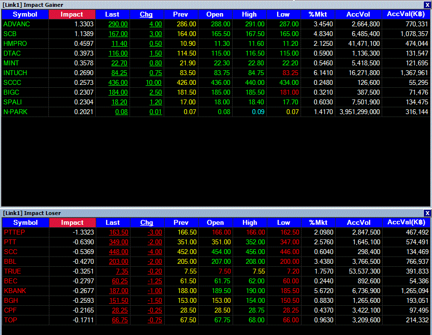Click %Mkt header in Impact Gainer

click(x=318, y=14)
